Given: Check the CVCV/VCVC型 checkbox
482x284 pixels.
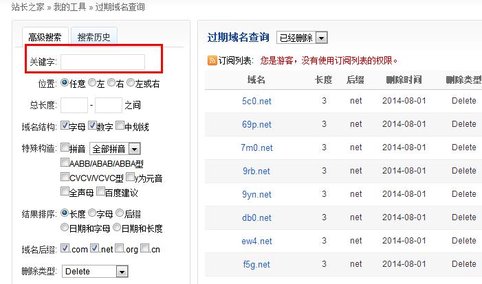Looking at the screenshot, I should [65, 177].
